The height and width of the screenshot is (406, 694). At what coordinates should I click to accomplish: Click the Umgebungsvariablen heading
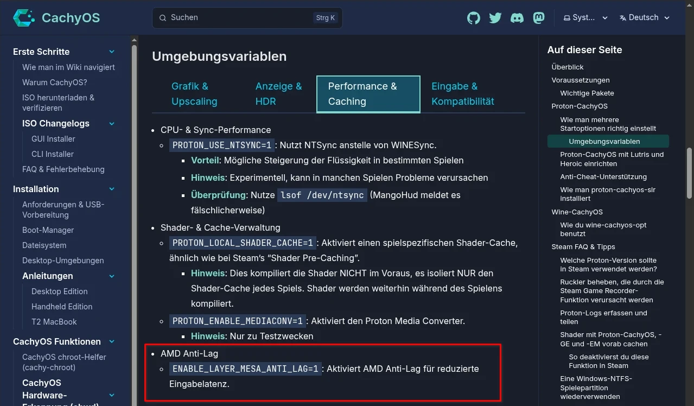click(x=219, y=56)
